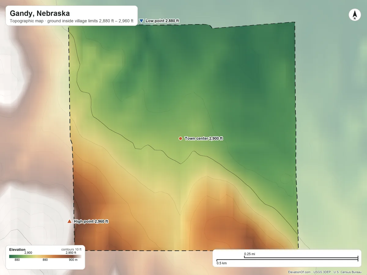
Task: Click the USGS 3DEP attribution text
Action: tap(322, 272)
